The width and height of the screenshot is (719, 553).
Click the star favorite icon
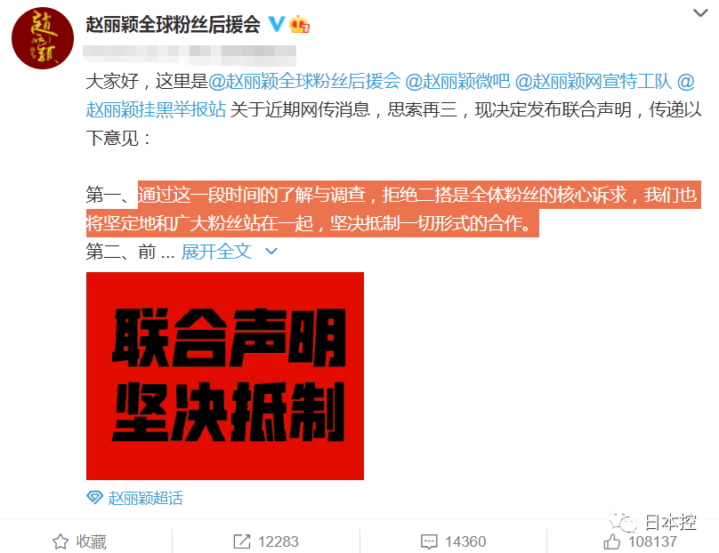click(61, 541)
